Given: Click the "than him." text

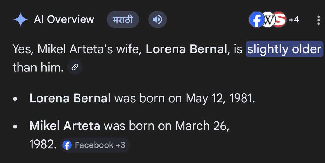Looking at the screenshot, I should (38, 68).
